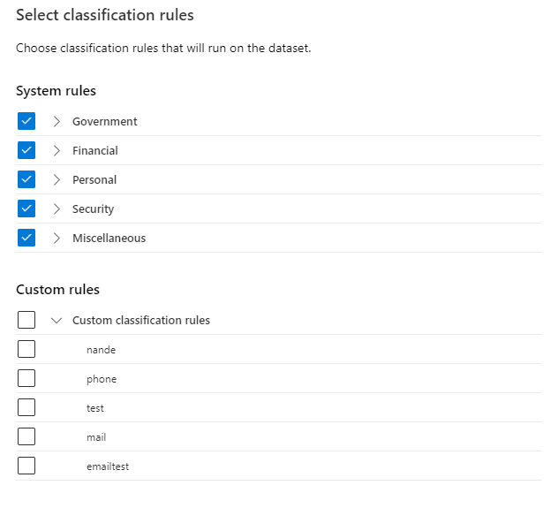Uncheck the Security system rule checkbox
550x508 pixels.
(26, 209)
